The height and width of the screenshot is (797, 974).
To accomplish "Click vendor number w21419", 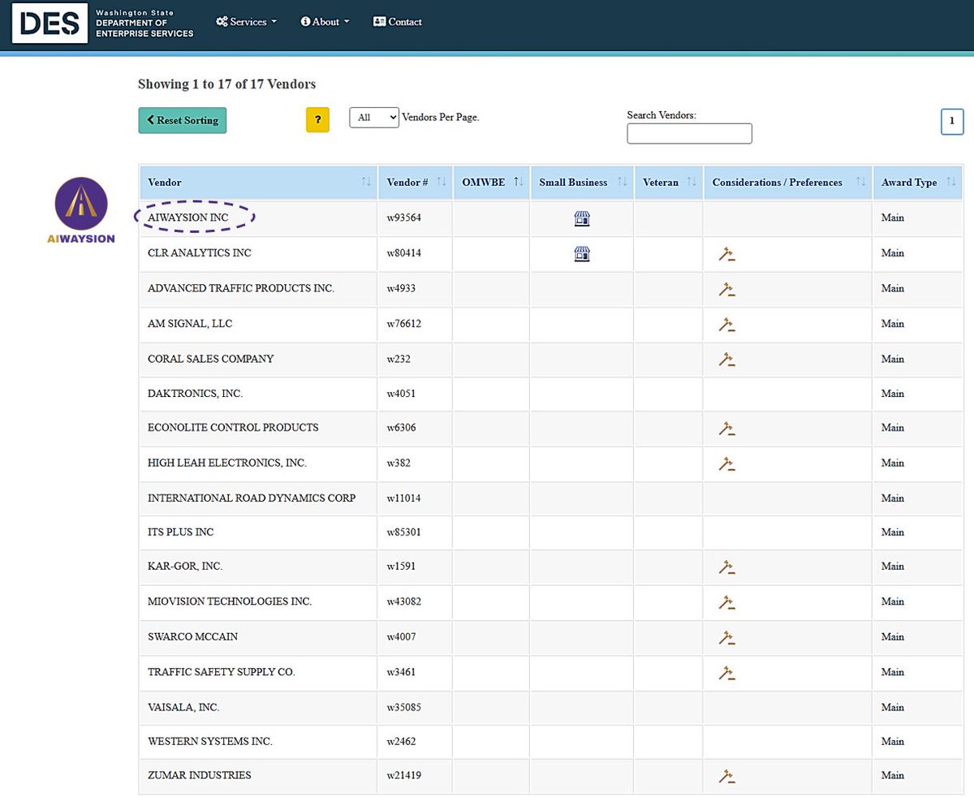I will pyautogui.click(x=404, y=775).
